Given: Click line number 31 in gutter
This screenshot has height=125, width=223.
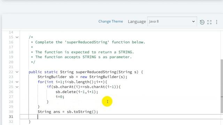Looking at the screenshot, I should [11, 117].
